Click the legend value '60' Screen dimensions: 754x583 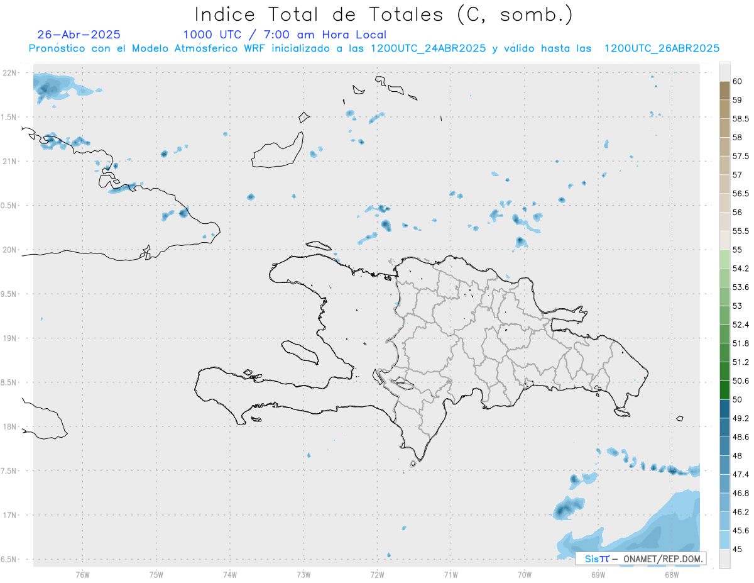(x=737, y=81)
